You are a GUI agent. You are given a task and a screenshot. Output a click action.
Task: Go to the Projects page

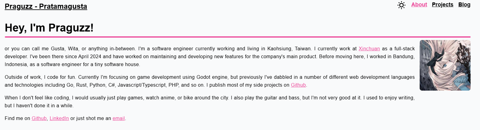(442, 5)
